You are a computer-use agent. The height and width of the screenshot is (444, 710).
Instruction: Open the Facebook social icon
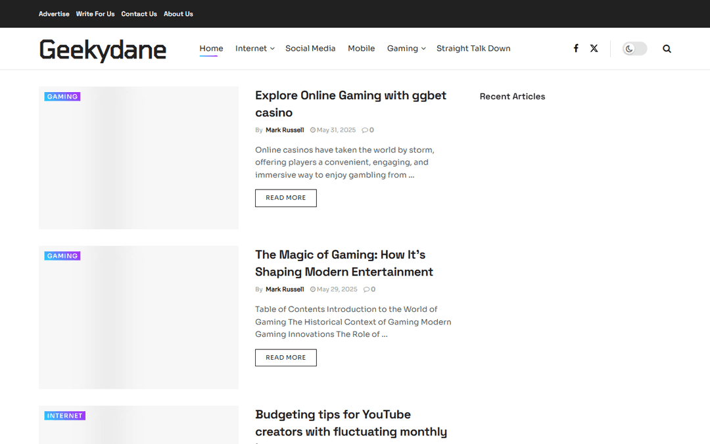[575, 49]
